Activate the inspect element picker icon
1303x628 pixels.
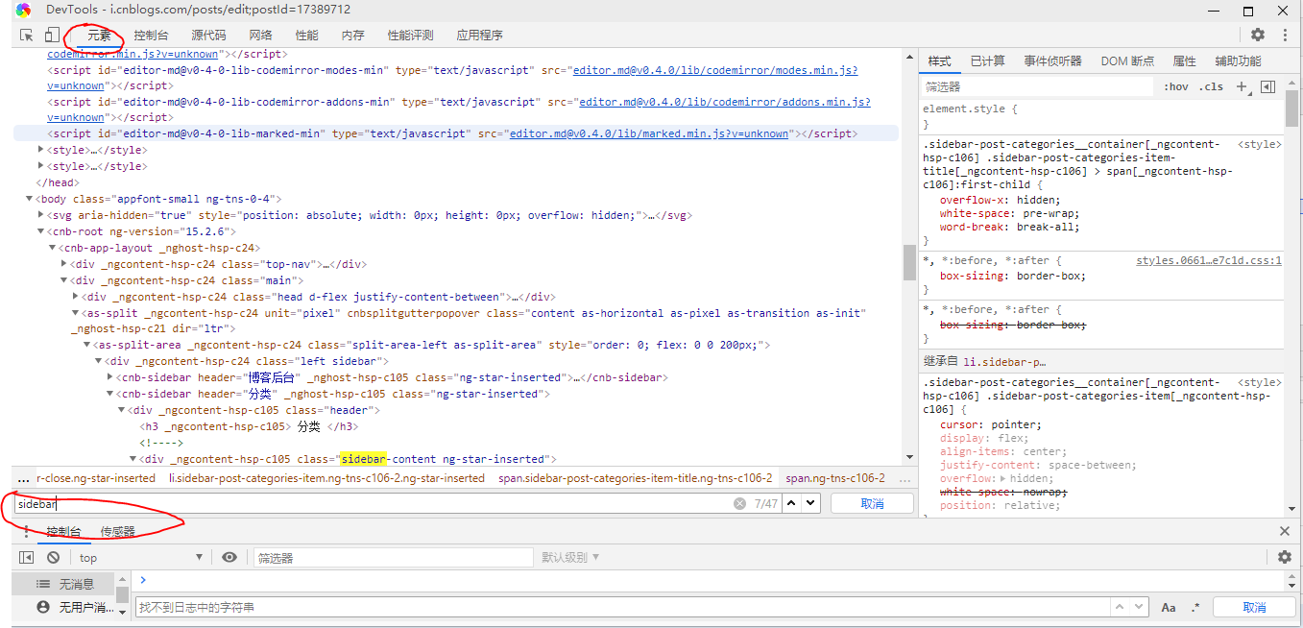click(x=27, y=35)
